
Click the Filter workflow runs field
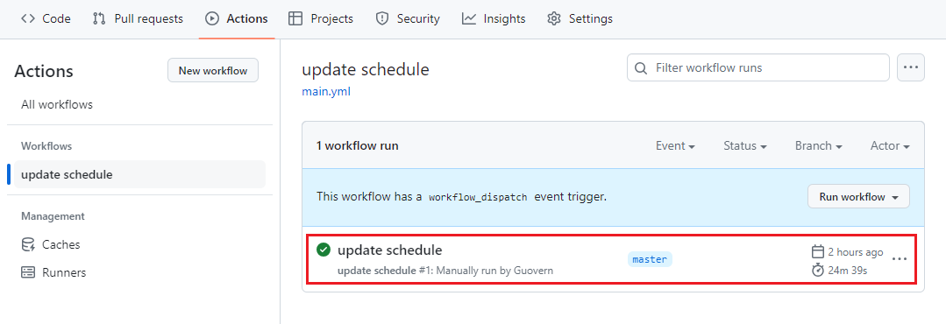pos(758,67)
